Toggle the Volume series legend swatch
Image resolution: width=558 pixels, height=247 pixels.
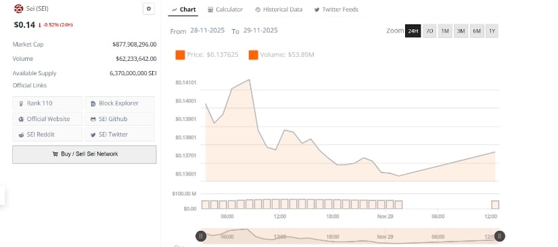click(x=254, y=55)
